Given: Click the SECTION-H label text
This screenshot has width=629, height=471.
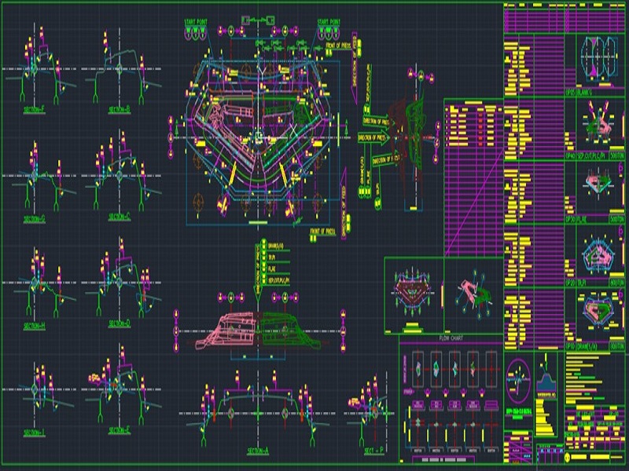Looking at the screenshot, I should [34, 325].
